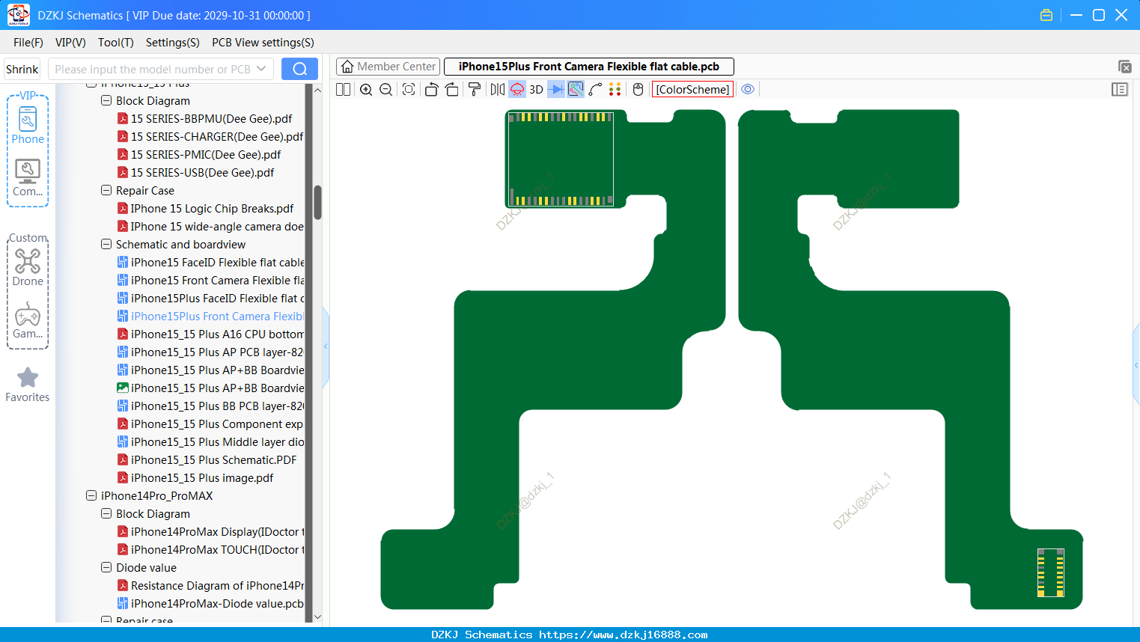
Task: Click the mouse settings icon
Action: 638,89
